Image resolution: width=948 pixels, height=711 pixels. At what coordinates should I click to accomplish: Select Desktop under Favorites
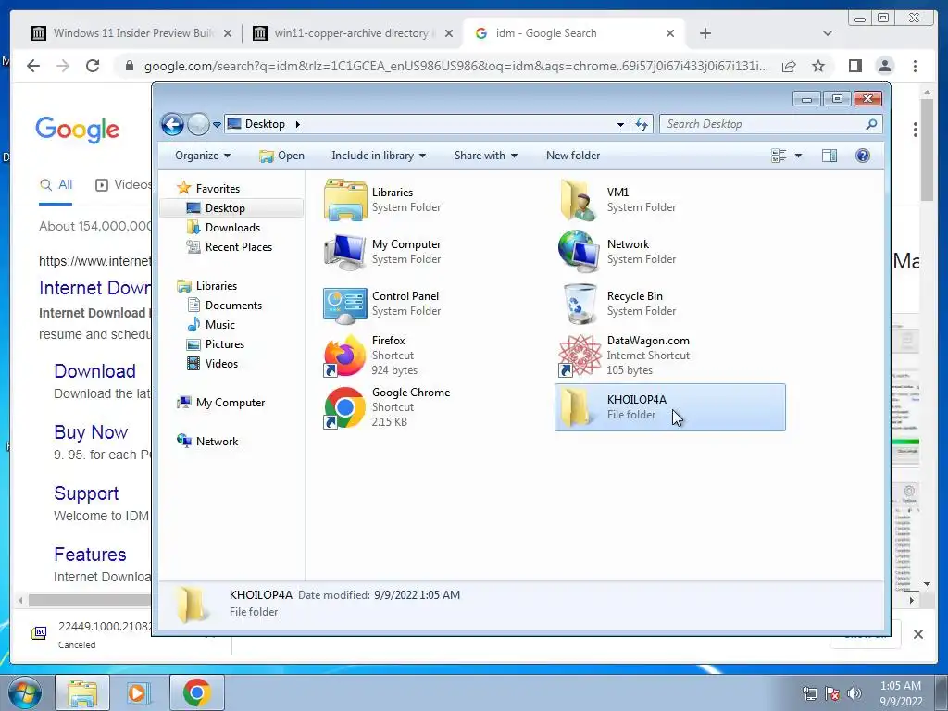231,208
